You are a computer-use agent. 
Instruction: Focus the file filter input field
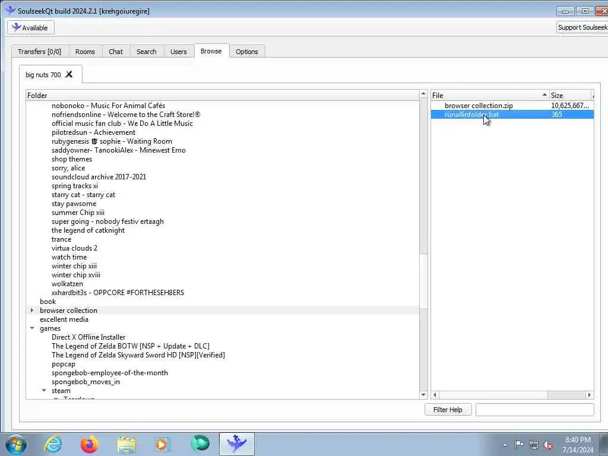[535, 410]
